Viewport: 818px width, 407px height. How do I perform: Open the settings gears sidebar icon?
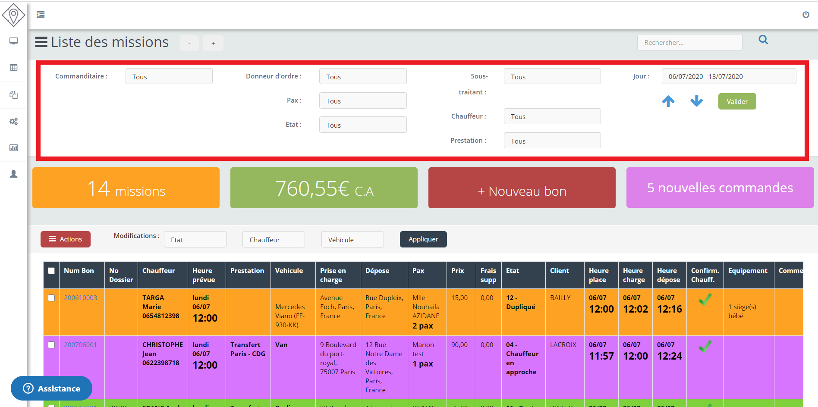click(x=14, y=122)
